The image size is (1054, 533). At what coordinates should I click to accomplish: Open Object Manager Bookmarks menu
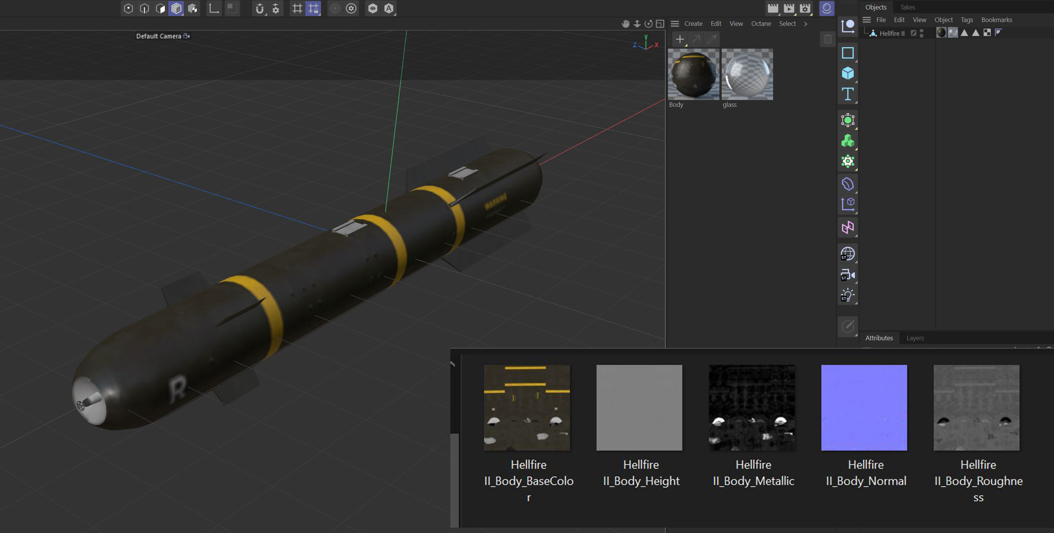[x=997, y=20]
